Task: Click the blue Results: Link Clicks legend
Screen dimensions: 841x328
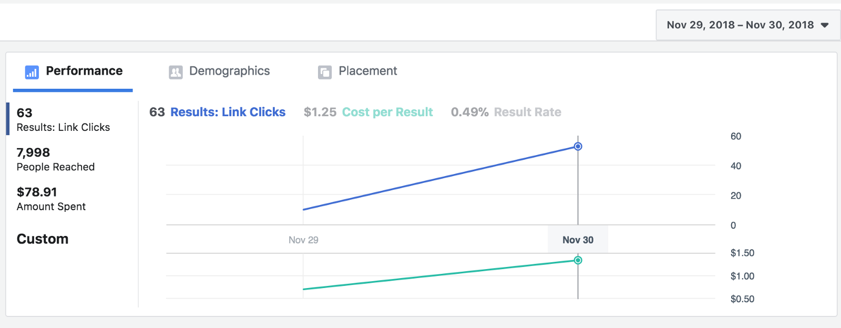Action: pyautogui.click(x=228, y=112)
